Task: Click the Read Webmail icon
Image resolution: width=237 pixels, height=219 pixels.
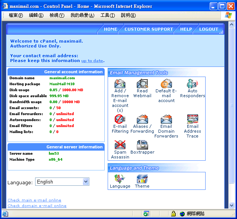Action: [x=142, y=84]
